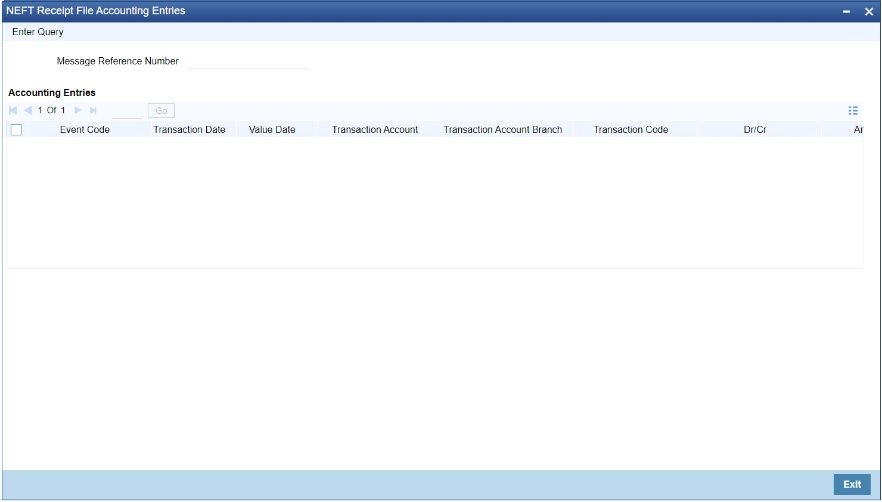The width and height of the screenshot is (882, 502).
Task: Click the Value Date column header
Action: (272, 129)
